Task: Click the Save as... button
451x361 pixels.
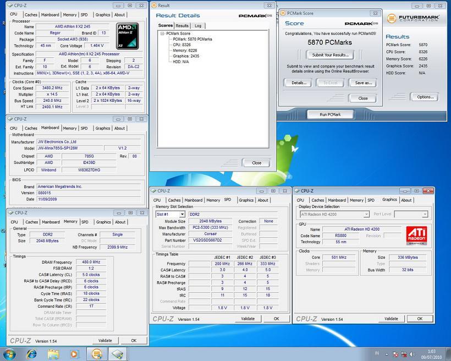Action: (363, 83)
